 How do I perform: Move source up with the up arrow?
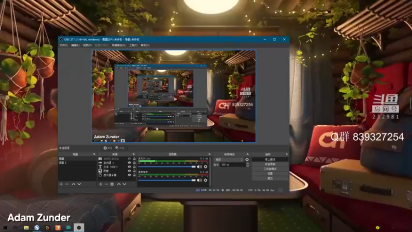coord(119,184)
